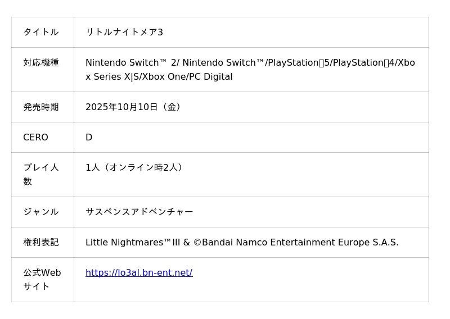
Task: Click the 権利表記 label cell
Action: click(x=41, y=243)
